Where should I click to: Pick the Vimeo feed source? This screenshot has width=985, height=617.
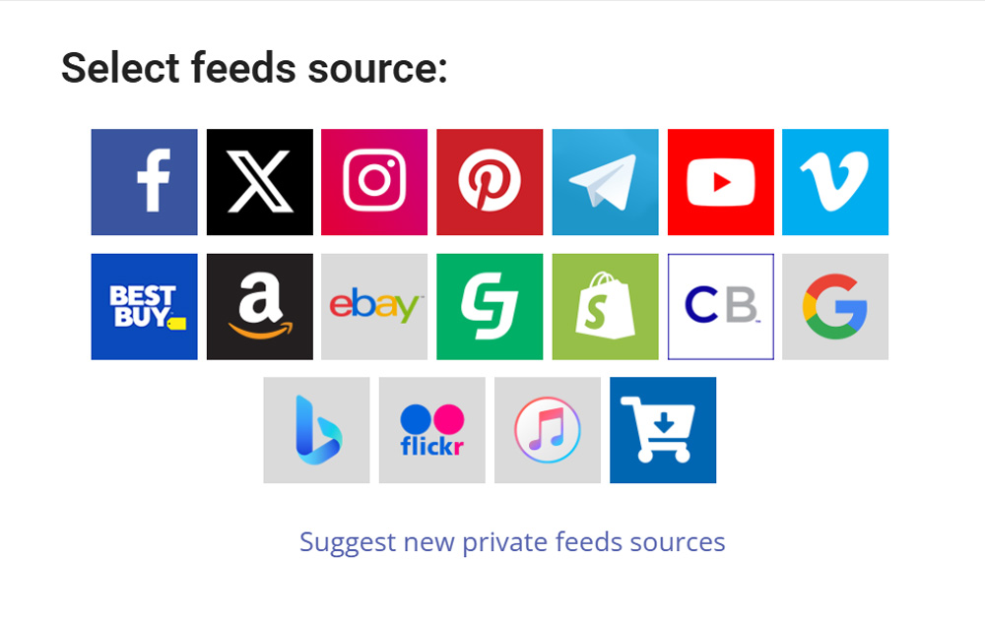click(x=835, y=182)
